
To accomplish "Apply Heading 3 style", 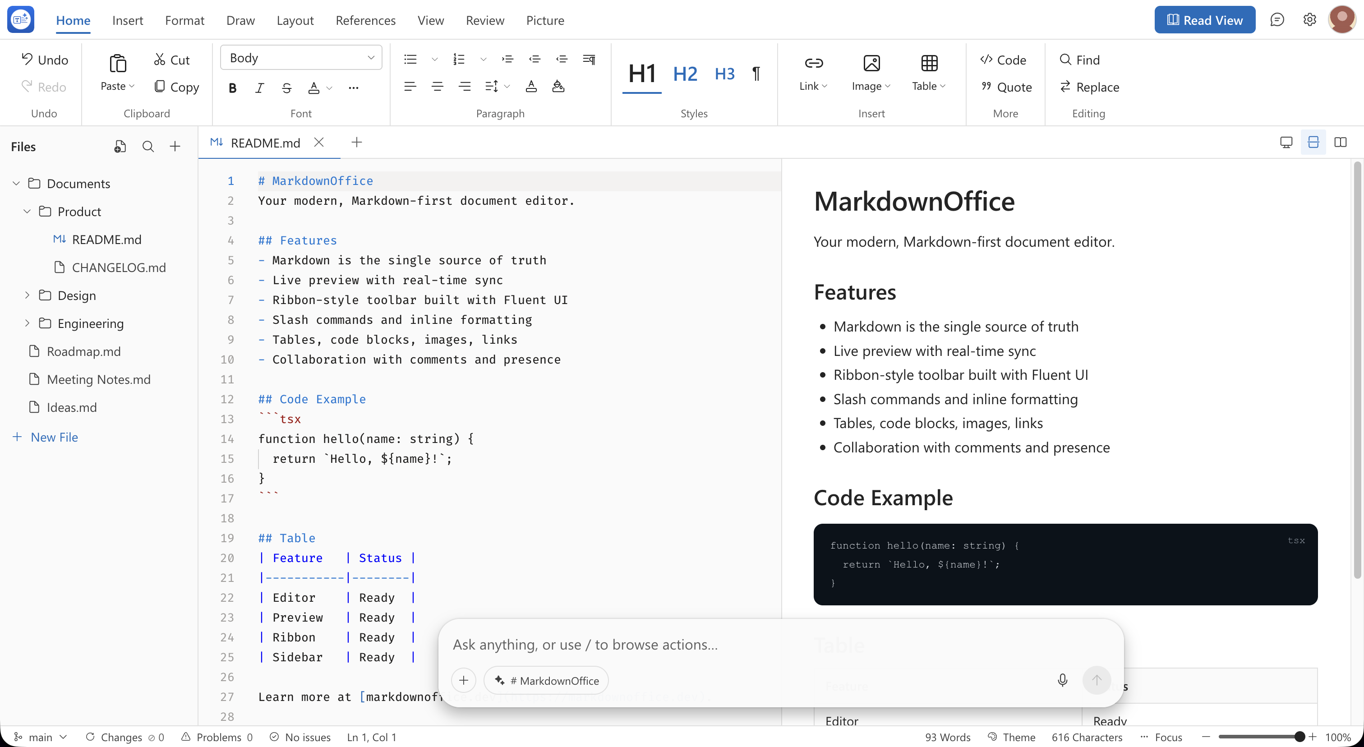I will click(x=725, y=74).
